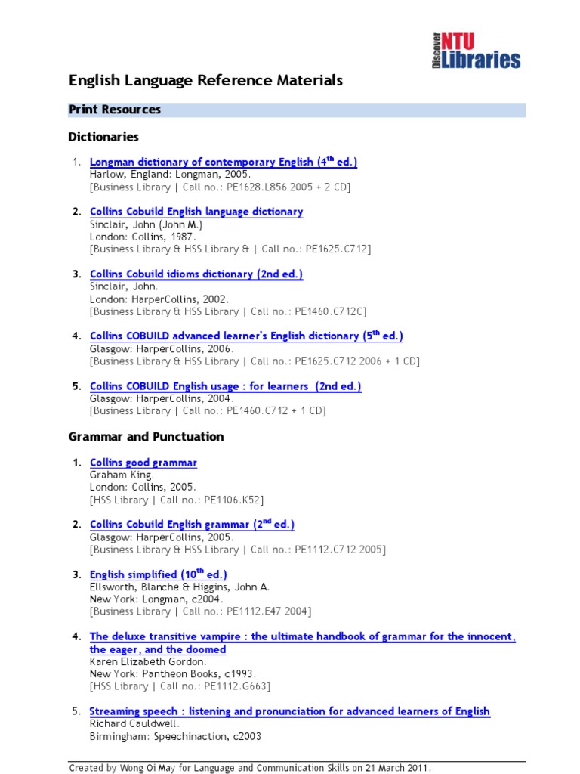Image resolution: width=580 pixels, height=774 pixels.
Task: Click the NTU Libraries logo
Action: pos(476,50)
